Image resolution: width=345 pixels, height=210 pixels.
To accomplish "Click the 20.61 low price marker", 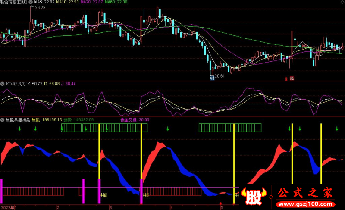I will [220, 76].
